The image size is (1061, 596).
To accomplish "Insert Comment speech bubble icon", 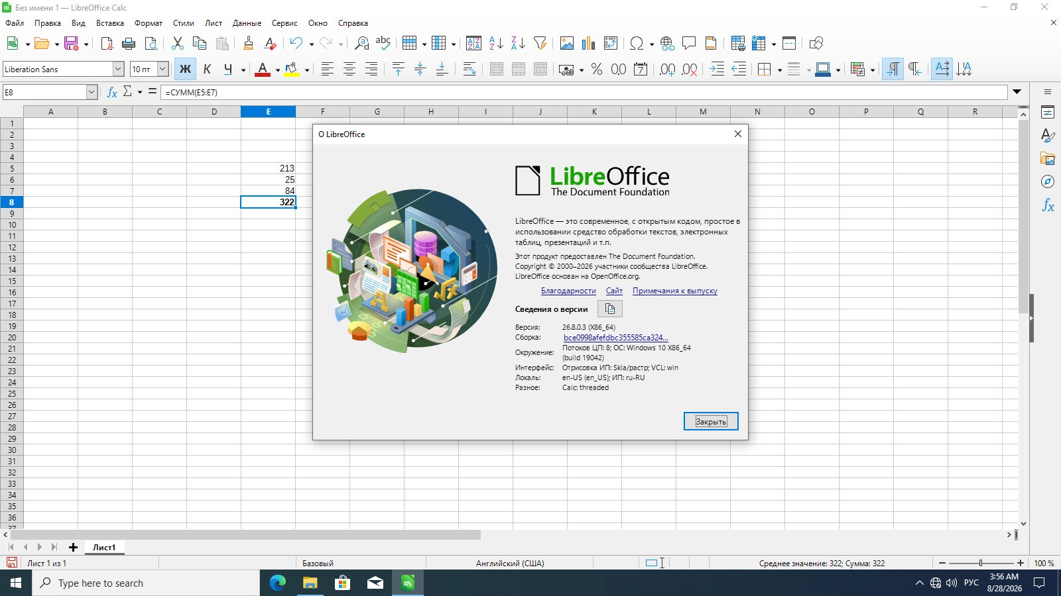I will coord(689,44).
